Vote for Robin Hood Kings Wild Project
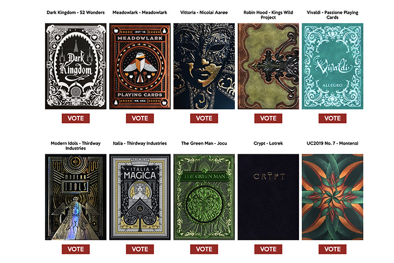This screenshot has width=394, height=263. tap(268, 118)
